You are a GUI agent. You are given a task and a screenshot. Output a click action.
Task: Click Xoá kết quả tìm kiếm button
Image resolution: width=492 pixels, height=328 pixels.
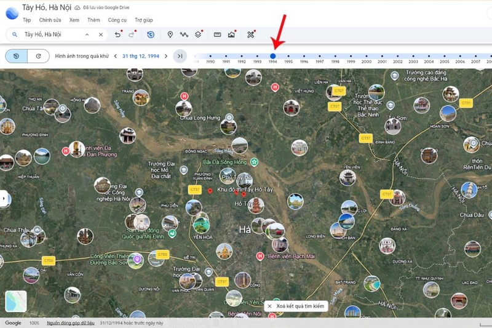point(296,306)
